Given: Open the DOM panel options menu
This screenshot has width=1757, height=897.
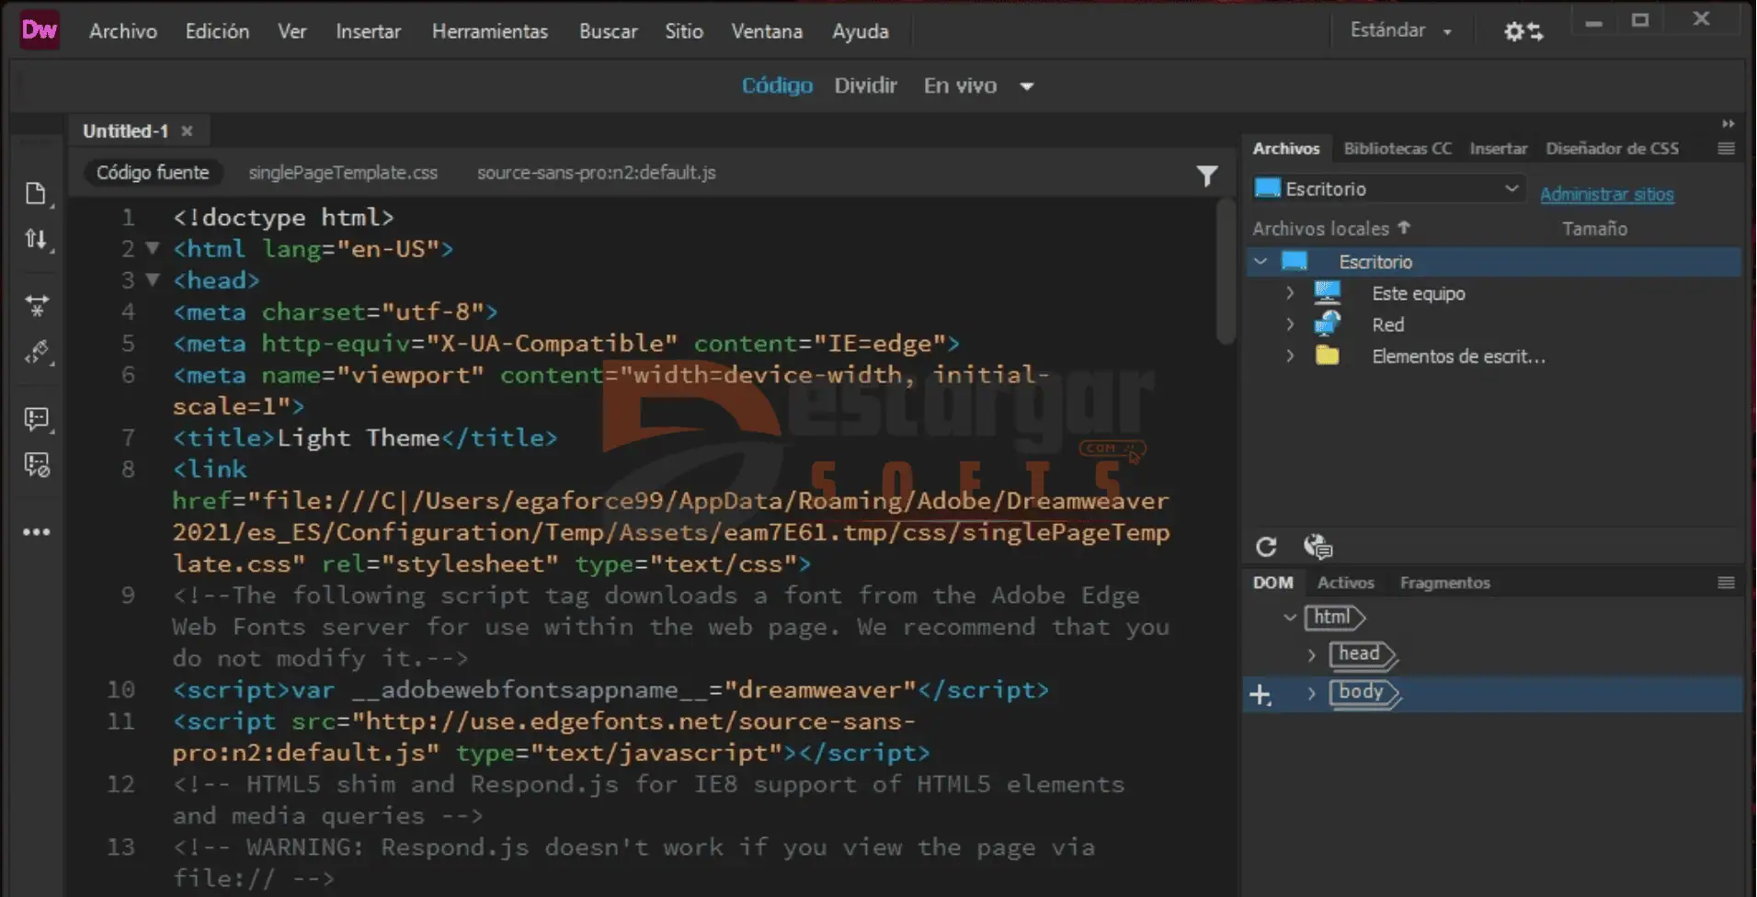Looking at the screenshot, I should [x=1726, y=582].
